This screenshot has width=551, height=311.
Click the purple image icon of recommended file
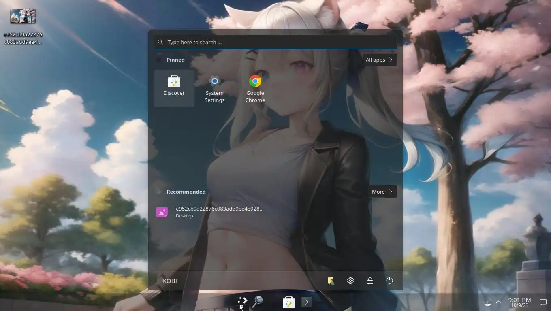coord(162,212)
